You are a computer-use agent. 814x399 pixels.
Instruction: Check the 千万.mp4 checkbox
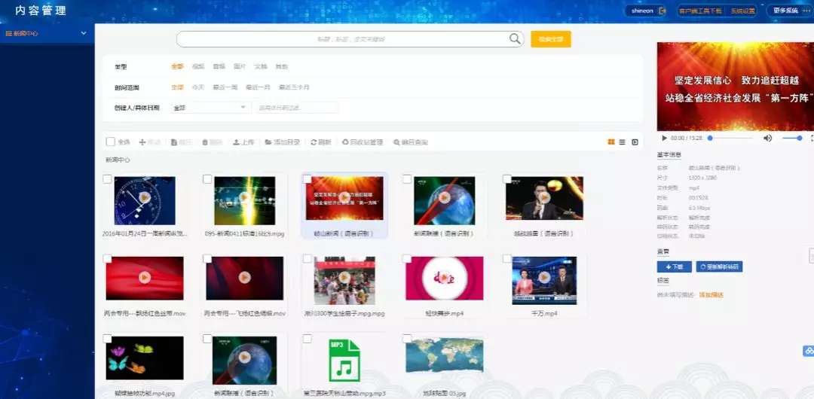tap(506, 258)
